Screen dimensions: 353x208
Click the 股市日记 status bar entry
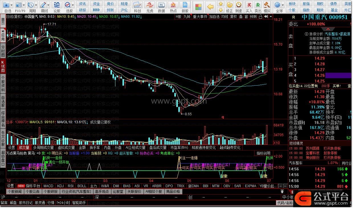pos(26,203)
